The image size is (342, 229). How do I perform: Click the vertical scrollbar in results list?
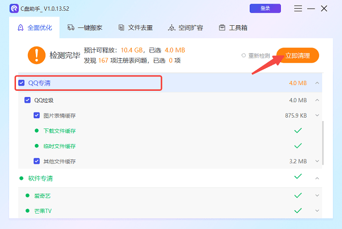pyautogui.click(x=323, y=137)
